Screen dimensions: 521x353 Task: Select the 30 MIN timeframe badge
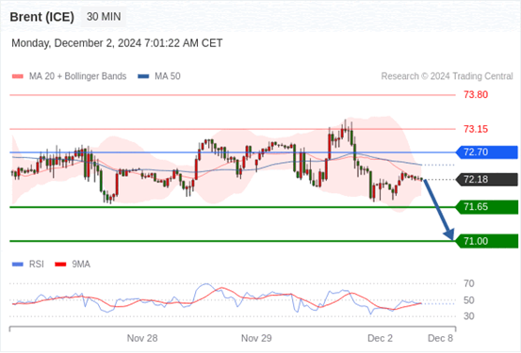104,17
